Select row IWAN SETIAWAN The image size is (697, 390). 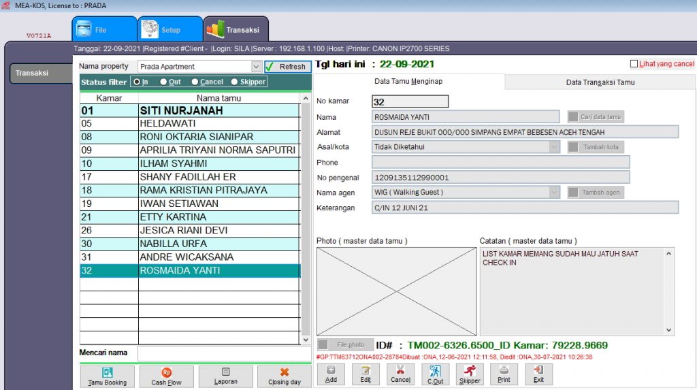[190, 204]
